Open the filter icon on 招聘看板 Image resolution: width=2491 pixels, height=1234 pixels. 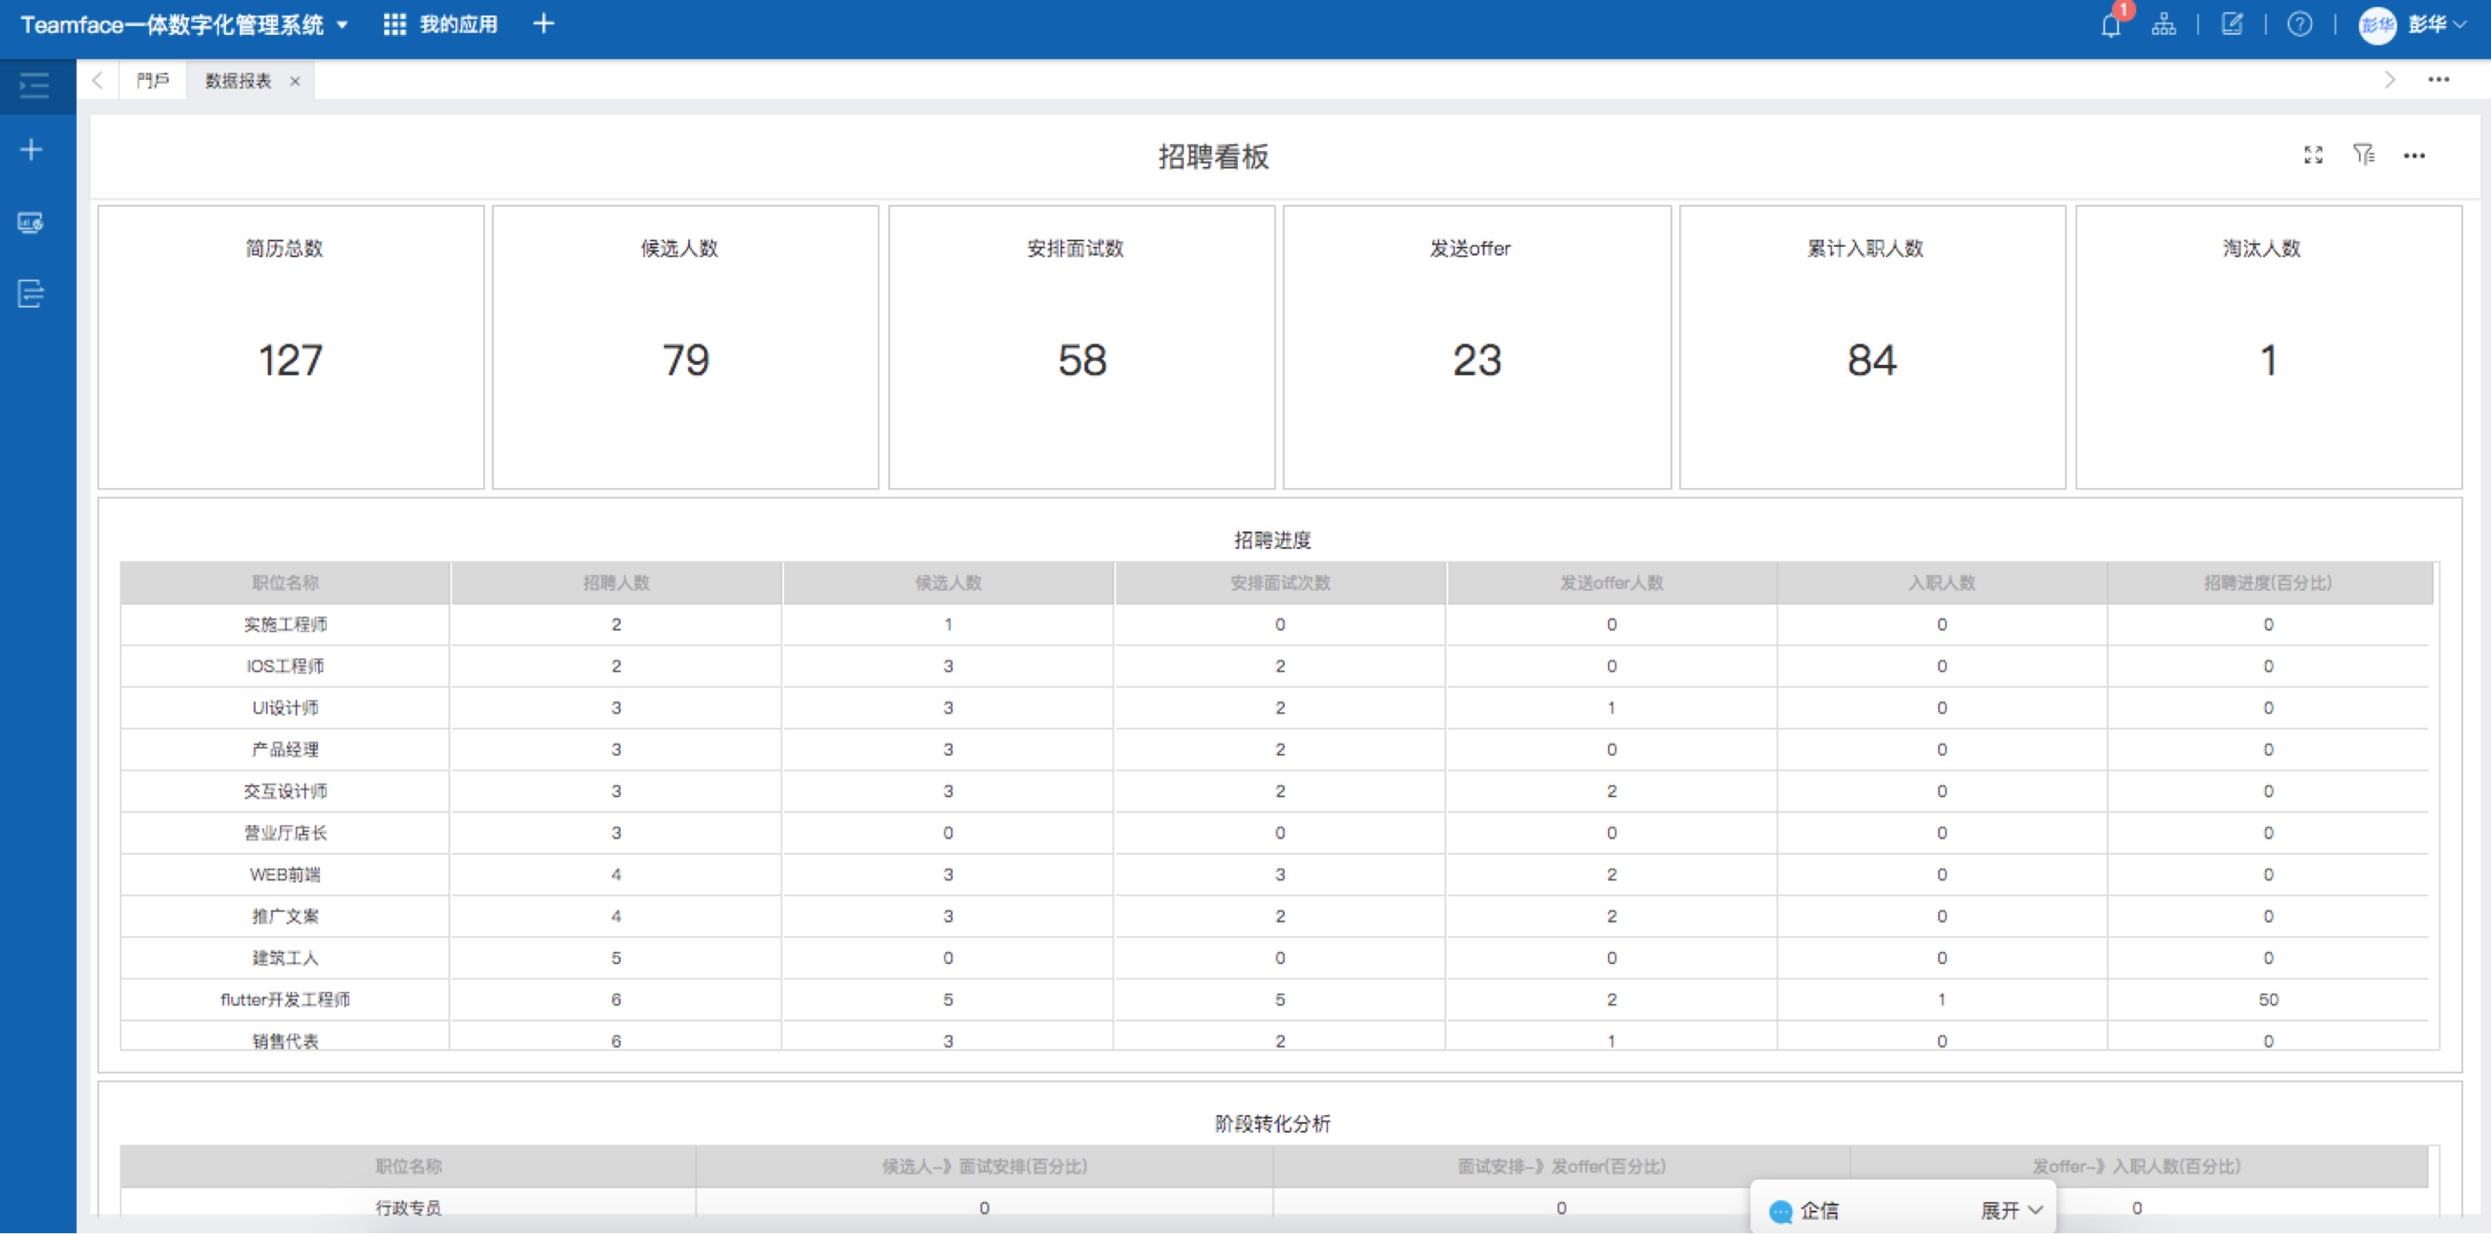(x=2363, y=155)
